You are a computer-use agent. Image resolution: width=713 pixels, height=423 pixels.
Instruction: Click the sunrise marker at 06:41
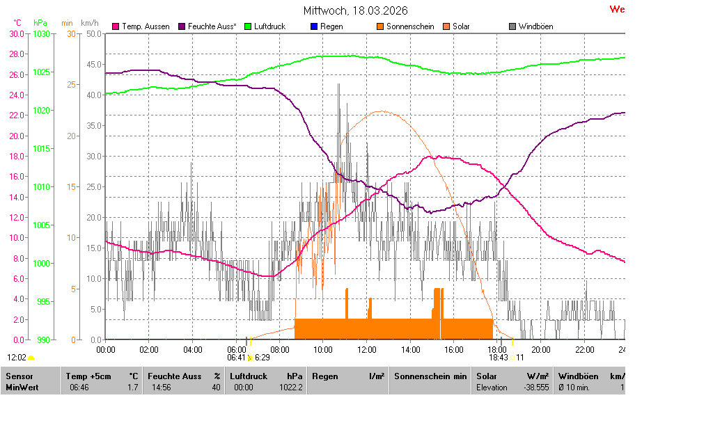point(250,341)
